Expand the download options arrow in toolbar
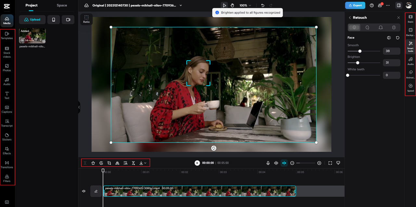The image size is (416, 207). (x=145, y=163)
